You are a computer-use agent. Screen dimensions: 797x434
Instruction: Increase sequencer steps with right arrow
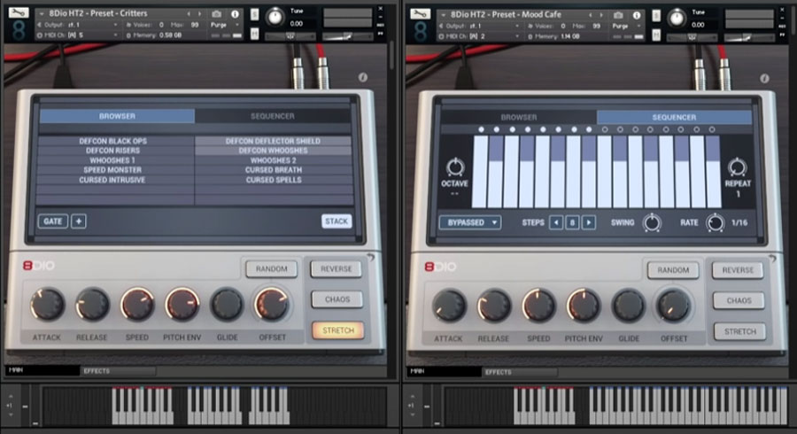[x=589, y=222]
